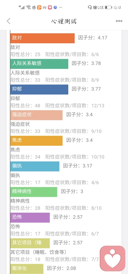This screenshot has height=274, width=128.
Task: Select the blue 抑郁 bar
Action: (x=39, y=89)
